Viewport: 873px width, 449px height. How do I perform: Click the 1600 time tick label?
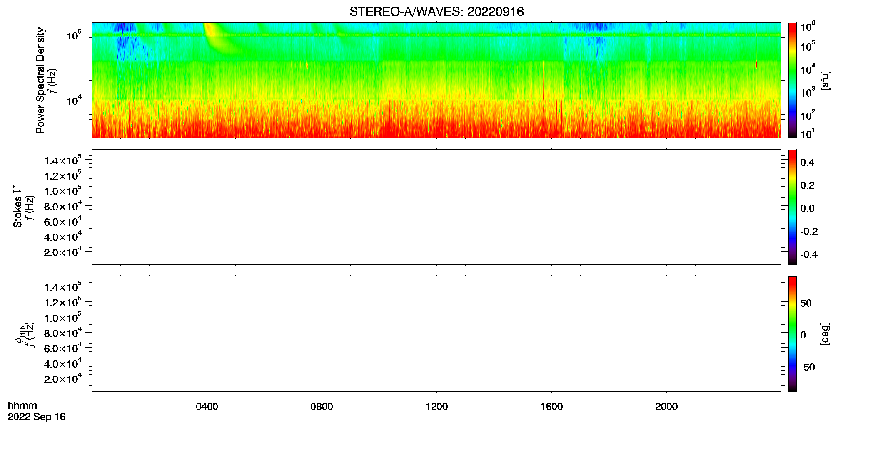(551, 407)
